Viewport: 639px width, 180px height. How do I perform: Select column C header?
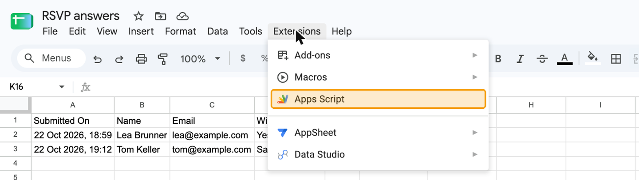click(x=212, y=105)
